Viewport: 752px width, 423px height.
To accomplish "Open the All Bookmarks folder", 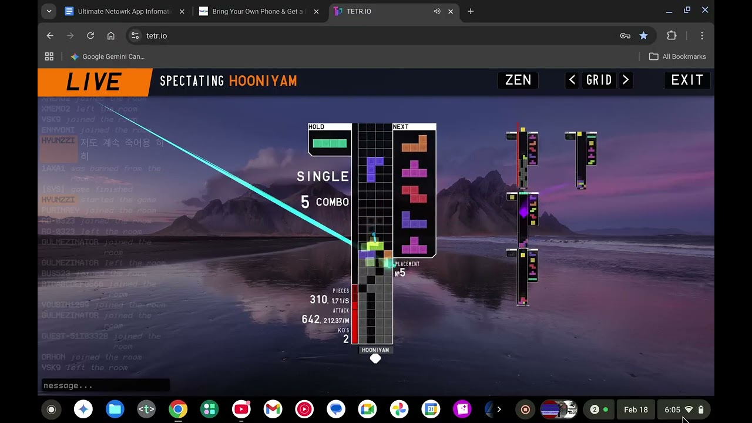I will [x=677, y=56].
